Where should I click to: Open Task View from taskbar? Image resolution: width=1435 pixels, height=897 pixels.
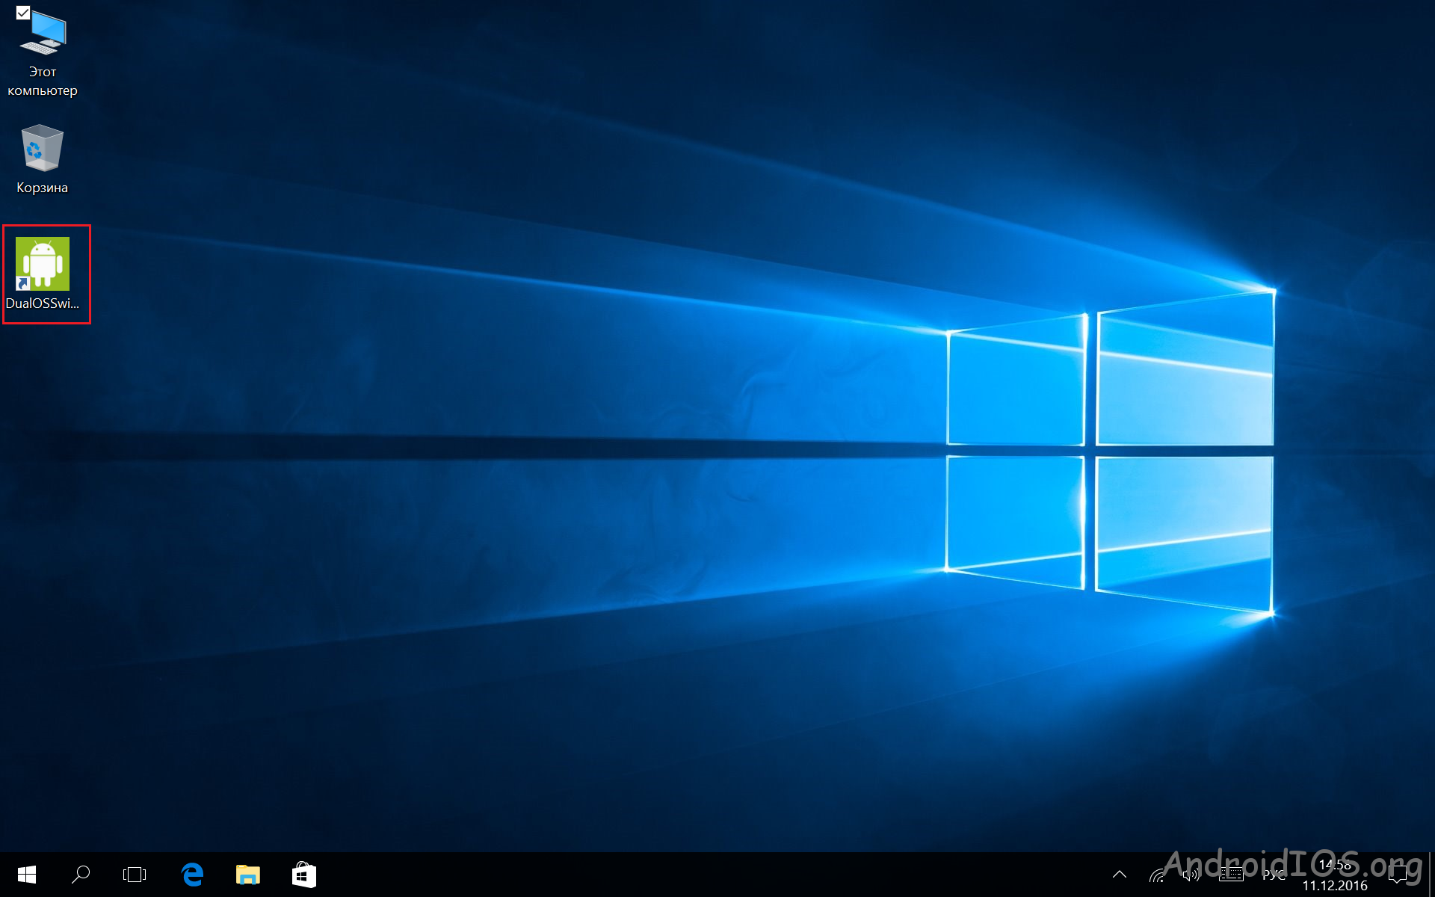coord(135,875)
